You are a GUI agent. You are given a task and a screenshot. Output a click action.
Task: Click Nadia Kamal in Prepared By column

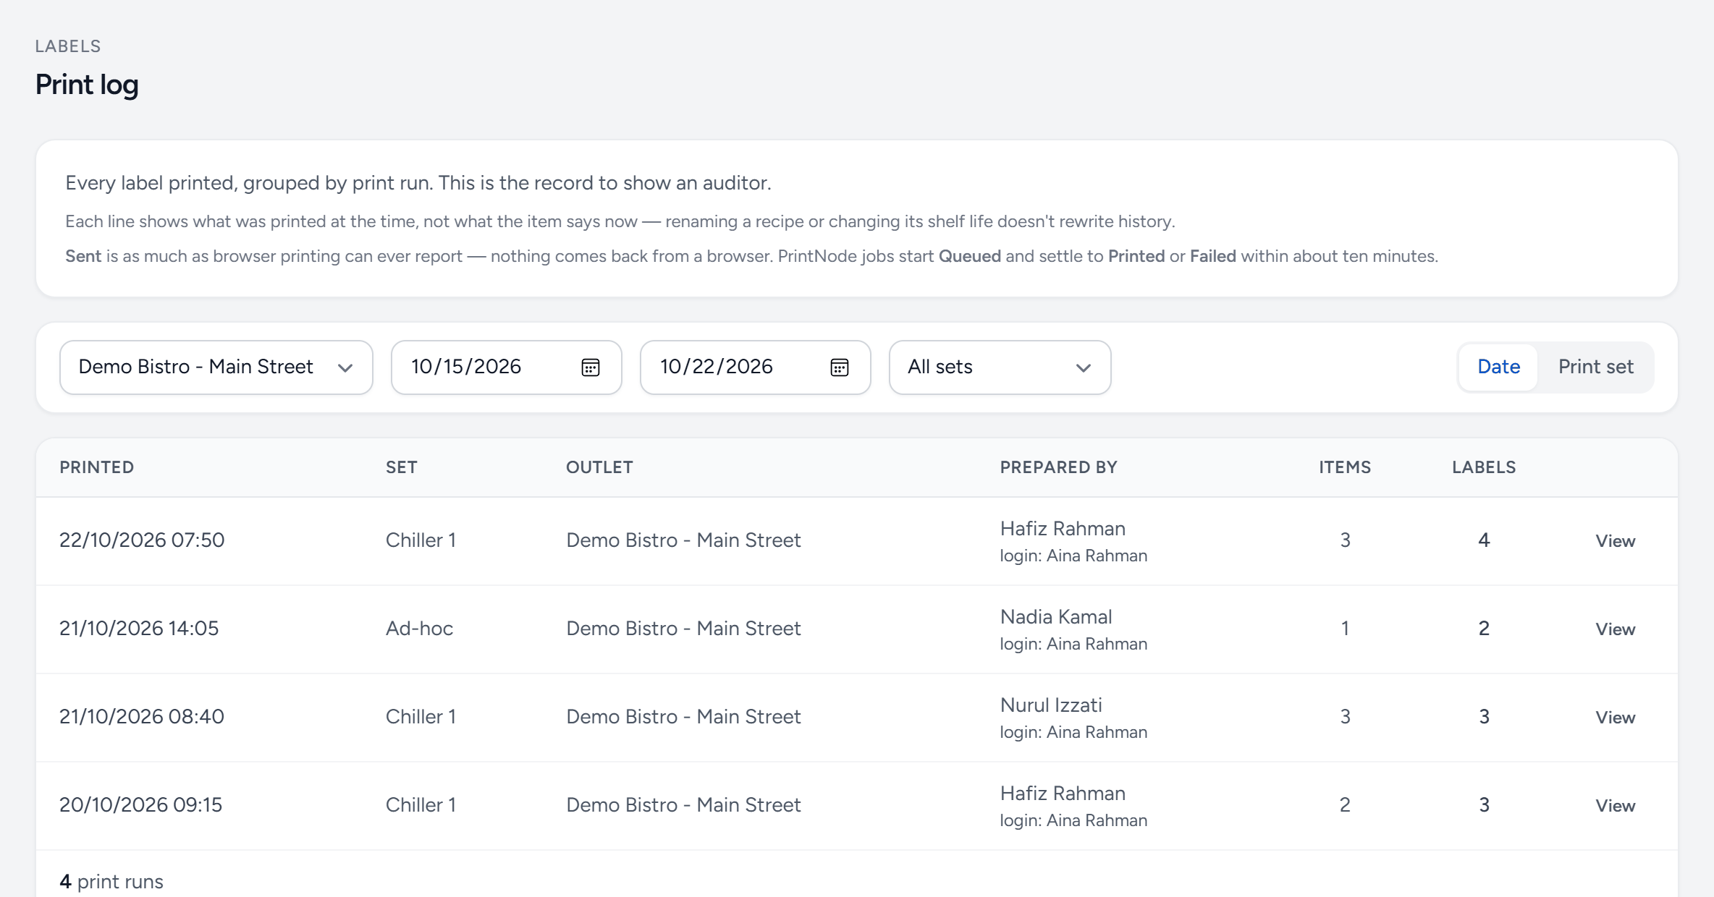click(1055, 617)
